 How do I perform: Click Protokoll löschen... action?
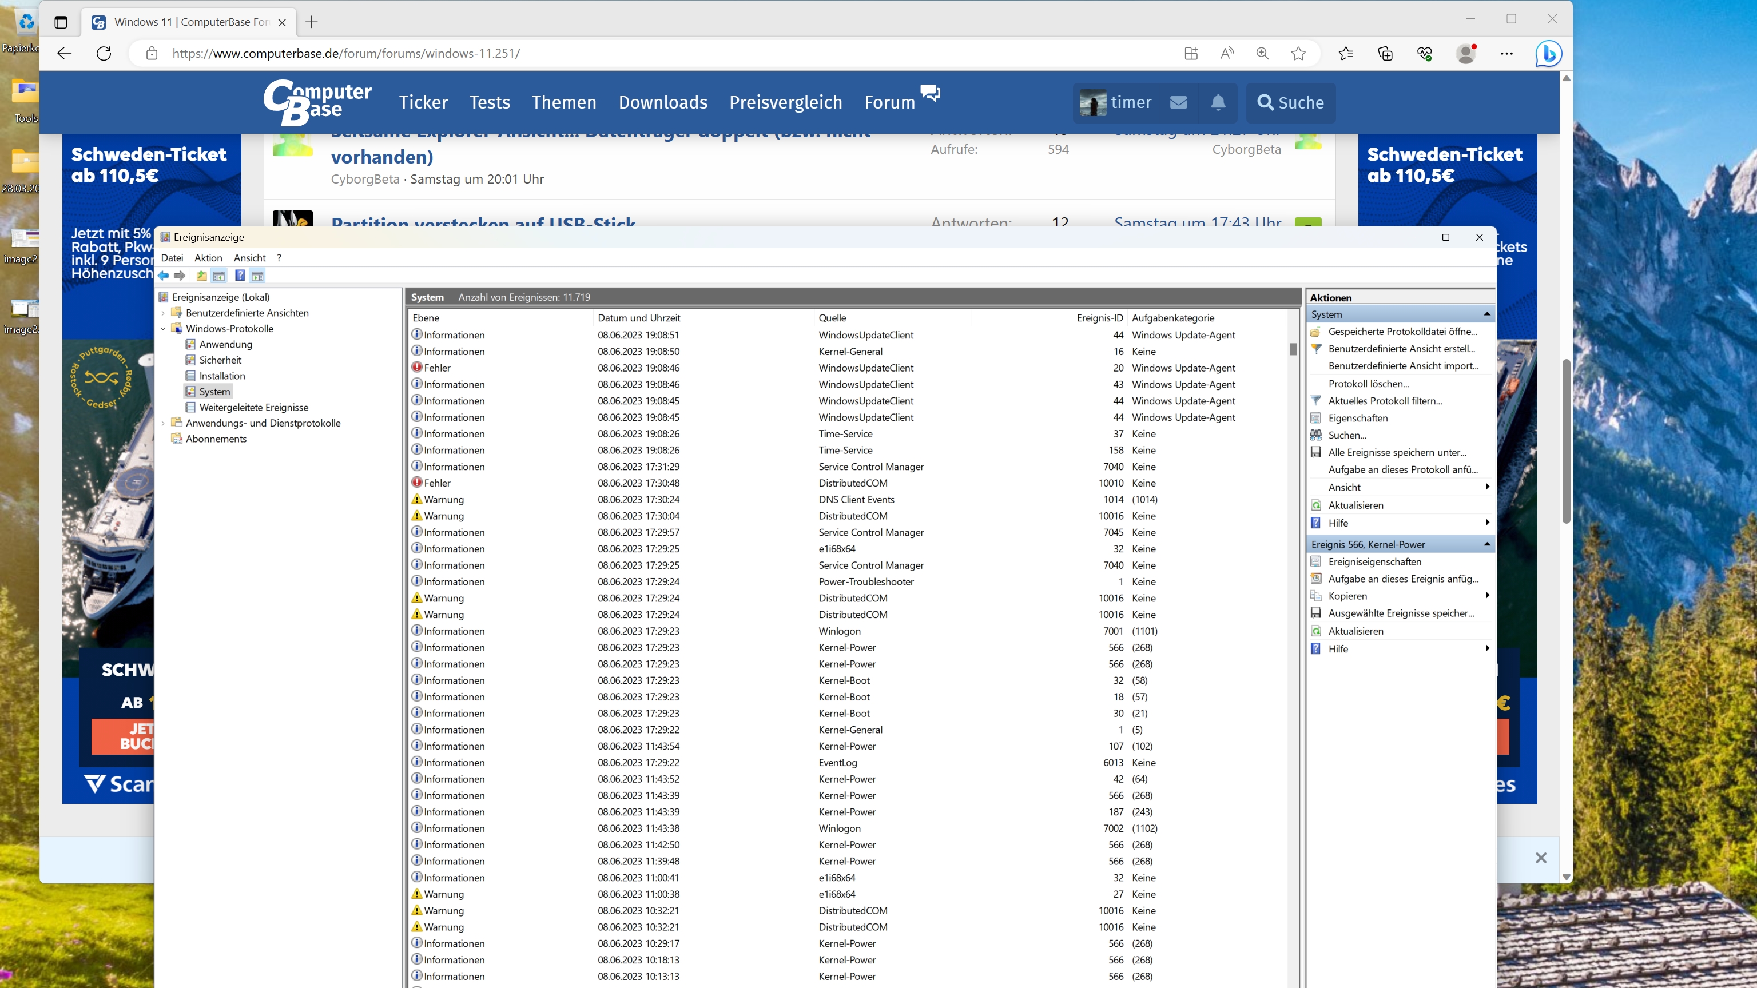coord(1368,384)
